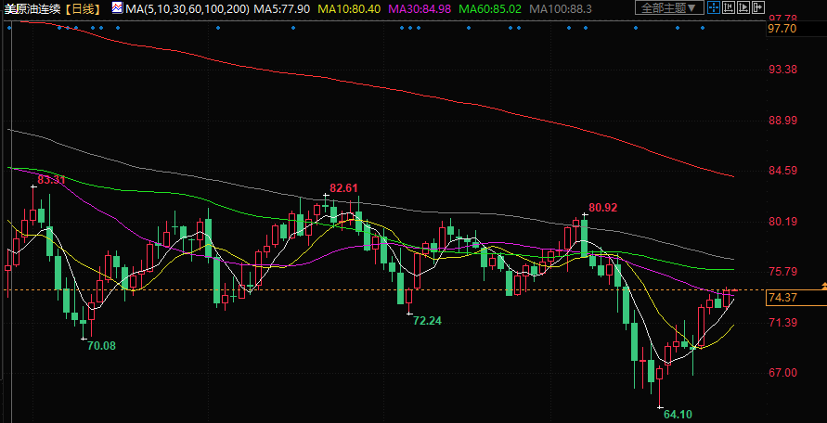Click the rightmost export arrow toolbar icon
Image resolution: width=827 pixels, height=423 pixels.
click(x=758, y=7)
